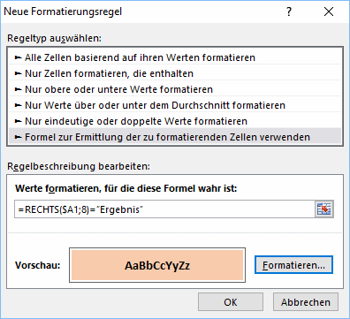The height and width of the screenshot is (319, 350).
Task: Pick 'Nur eindeutige oder doppelte Werte formatieren'
Action: [x=175, y=121]
